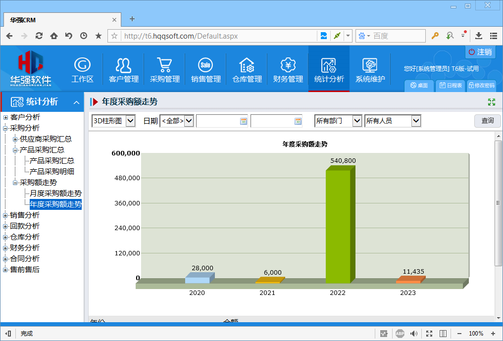
Task: Collapse the 产品采购汇总 parent node
Action: [15, 150]
